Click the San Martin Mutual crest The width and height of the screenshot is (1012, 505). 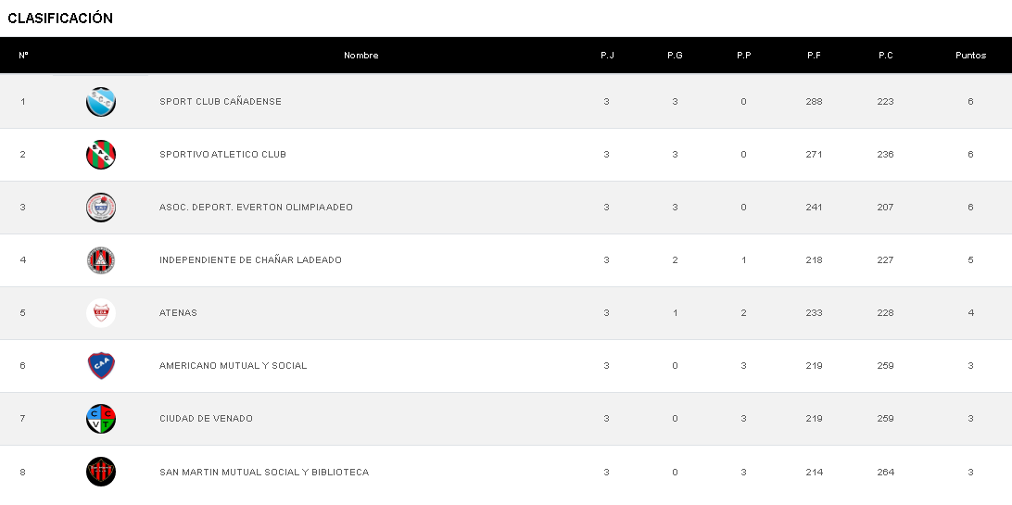click(101, 472)
